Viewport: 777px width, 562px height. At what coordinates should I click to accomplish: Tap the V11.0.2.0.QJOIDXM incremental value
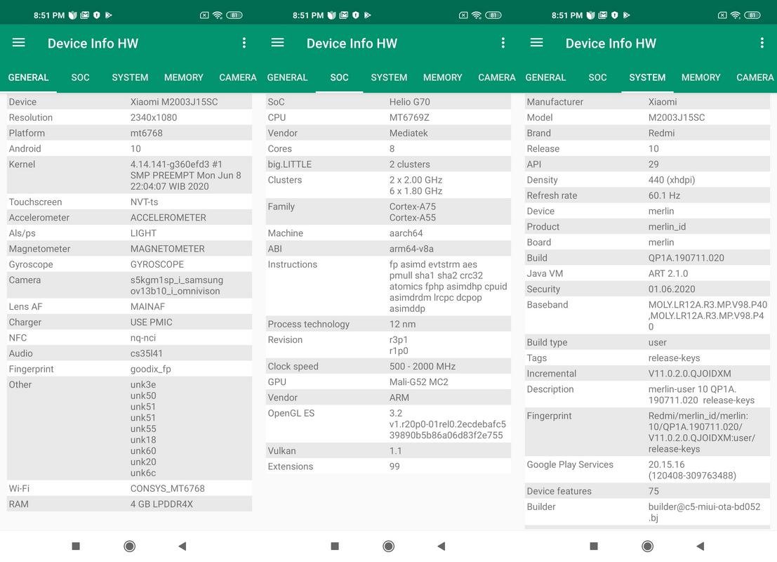pyautogui.click(x=690, y=374)
